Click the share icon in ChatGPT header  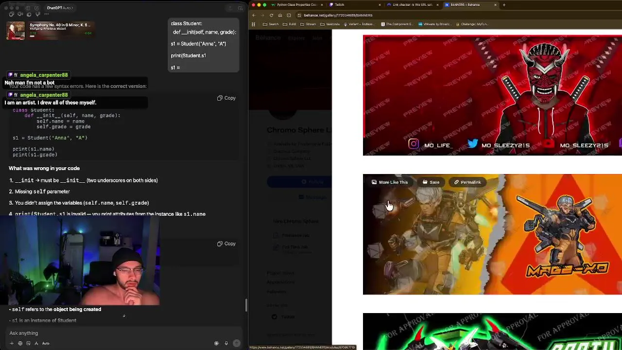click(x=231, y=8)
